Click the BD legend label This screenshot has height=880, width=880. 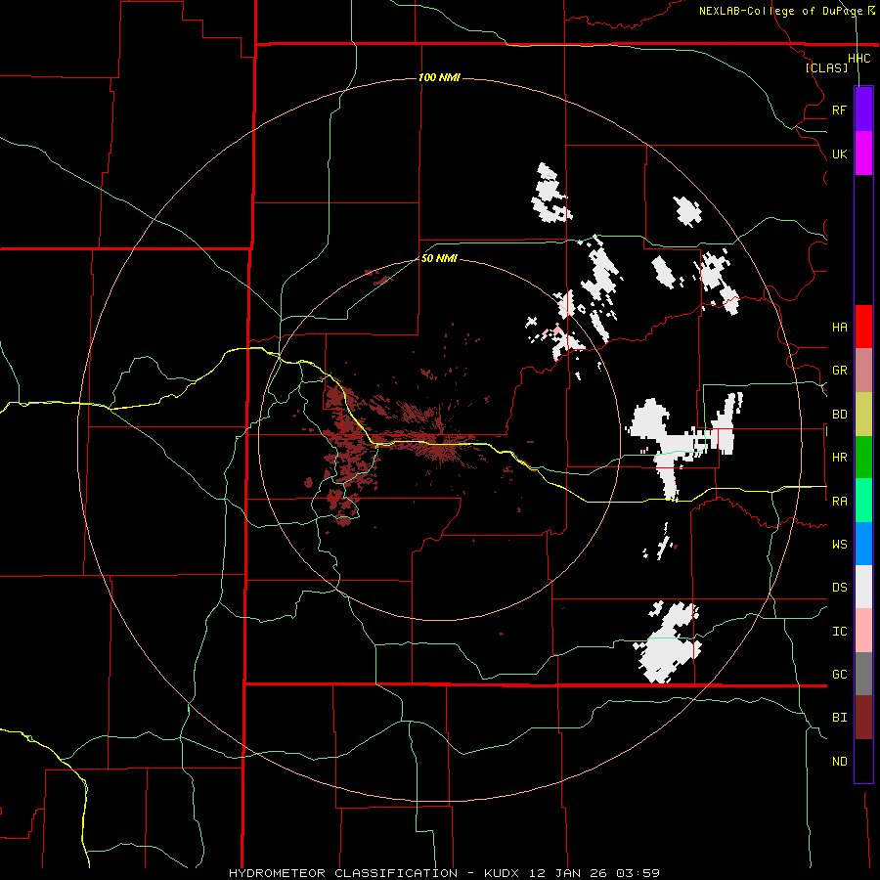(839, 415)
